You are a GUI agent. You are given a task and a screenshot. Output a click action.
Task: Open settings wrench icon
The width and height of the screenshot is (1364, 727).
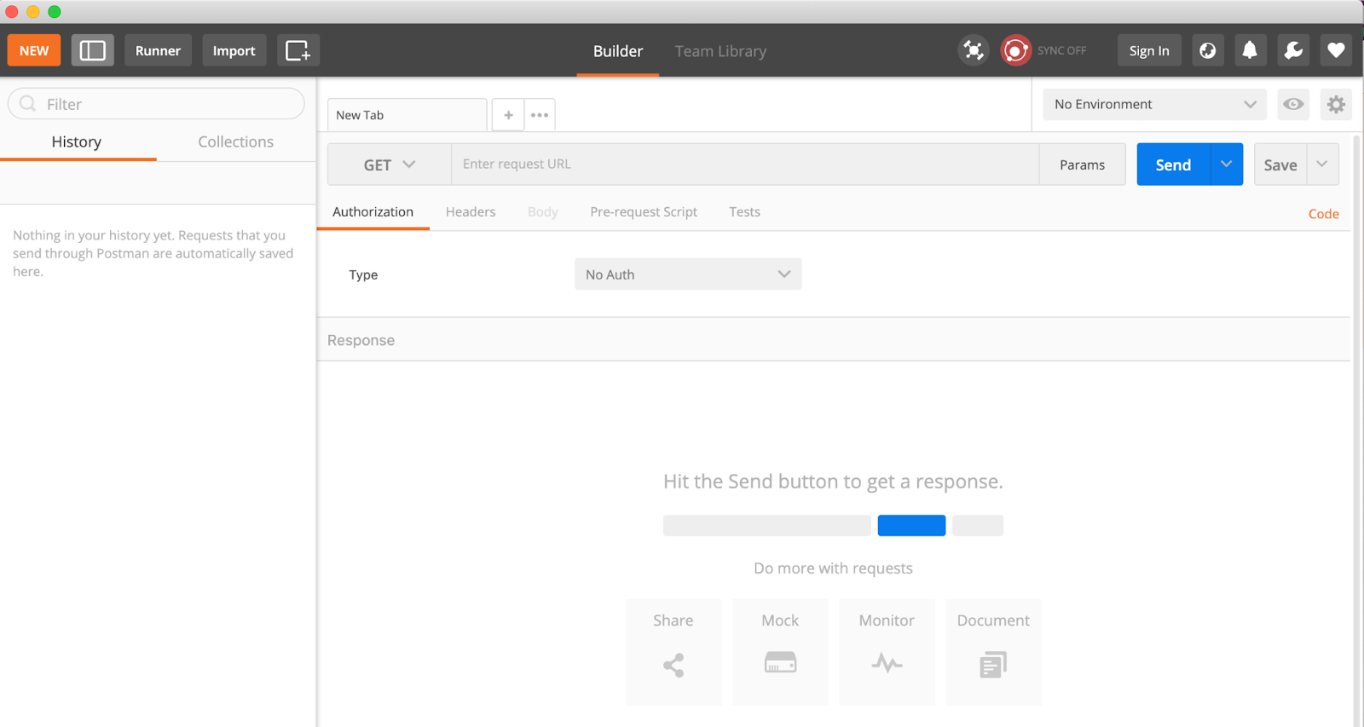point(1293,50)
